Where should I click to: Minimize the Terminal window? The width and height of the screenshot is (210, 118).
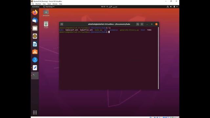tap(147, 24)
